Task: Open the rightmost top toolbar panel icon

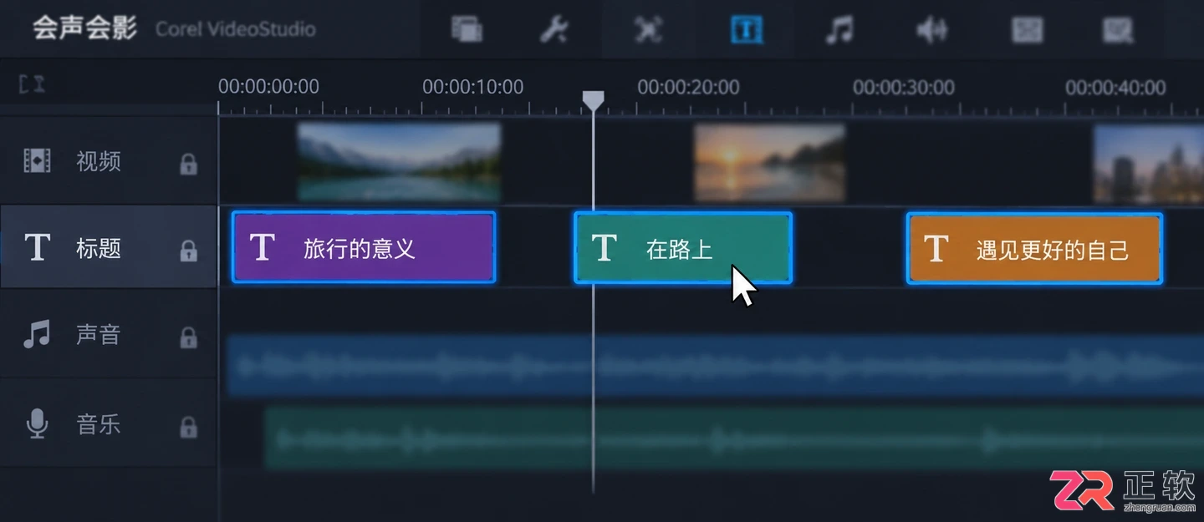Action: [x=1117, y=30]
